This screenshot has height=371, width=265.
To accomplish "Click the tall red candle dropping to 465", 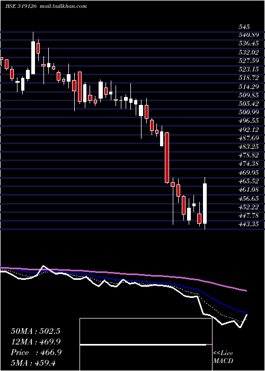I will click(x=167, y=157).
